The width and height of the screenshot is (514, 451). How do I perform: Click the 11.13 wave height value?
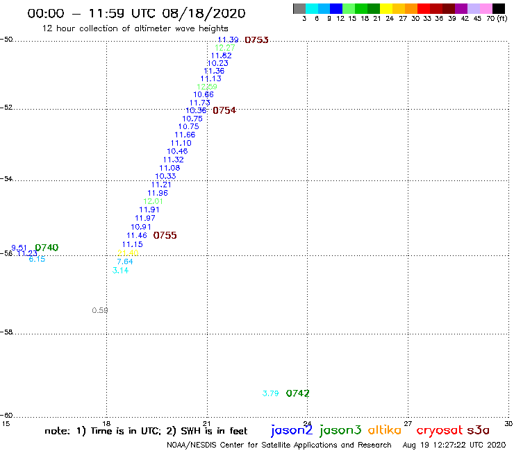210,78
